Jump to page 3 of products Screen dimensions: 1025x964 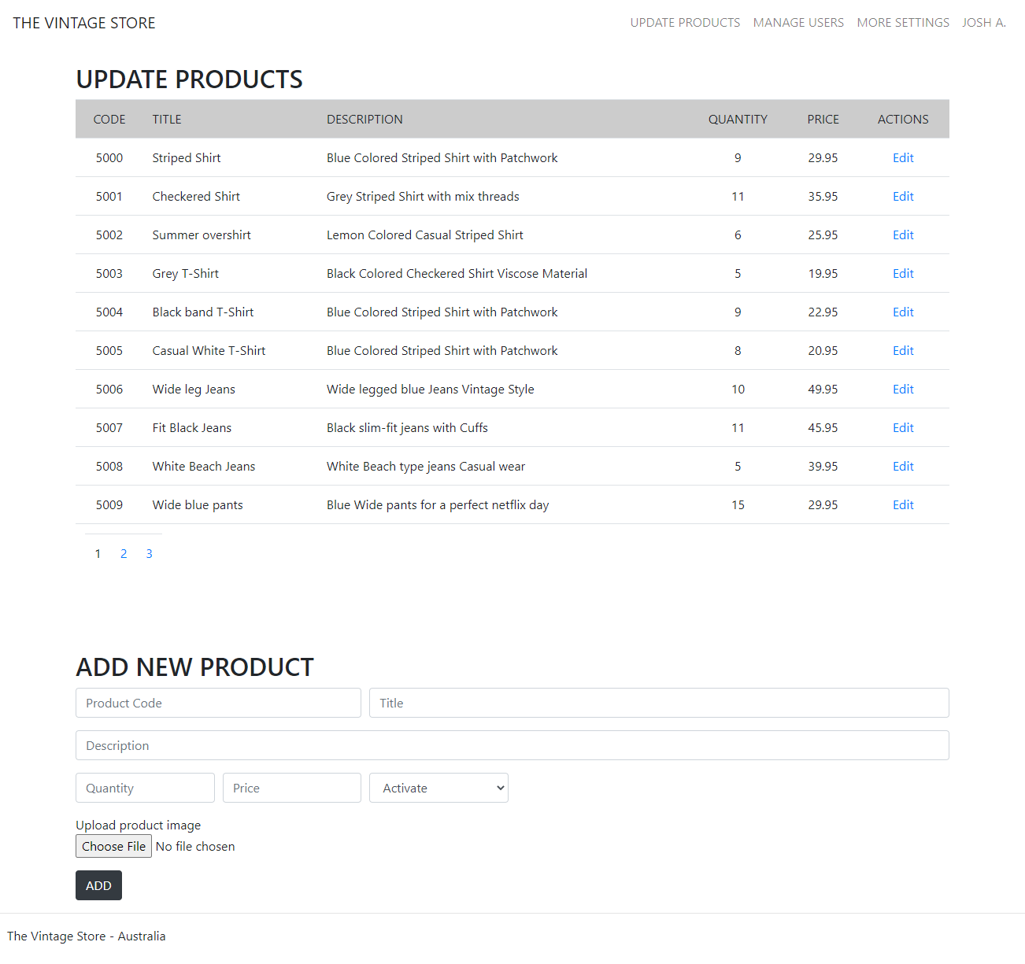(x=150, y=554)
